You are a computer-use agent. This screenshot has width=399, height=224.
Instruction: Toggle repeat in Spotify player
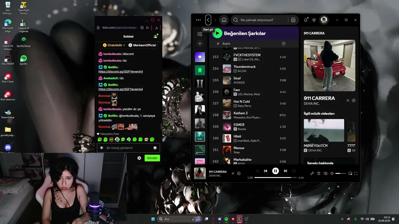click(294, 171)
